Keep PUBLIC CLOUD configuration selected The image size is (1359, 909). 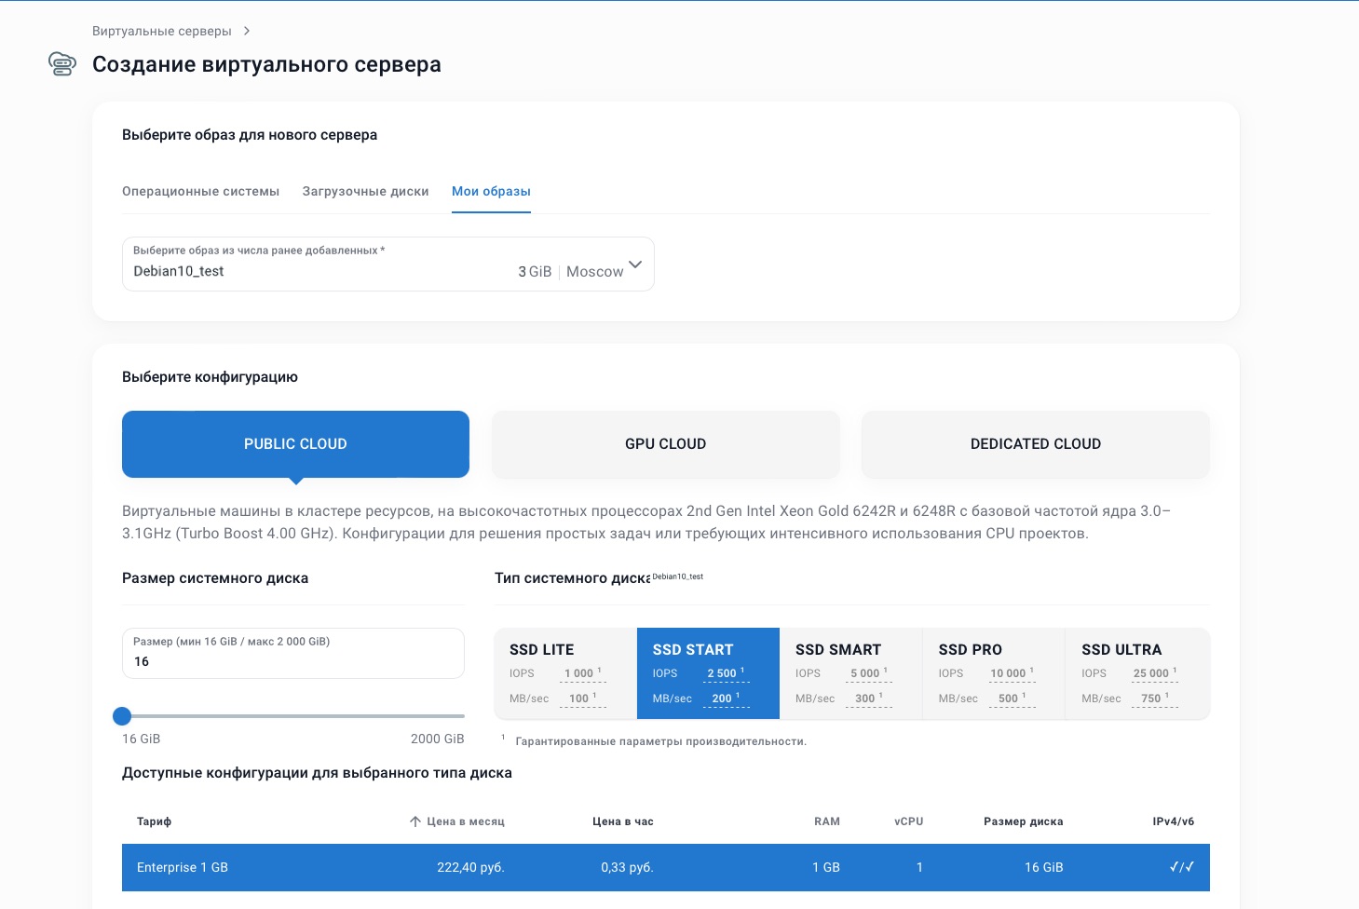tap(295, 444)
